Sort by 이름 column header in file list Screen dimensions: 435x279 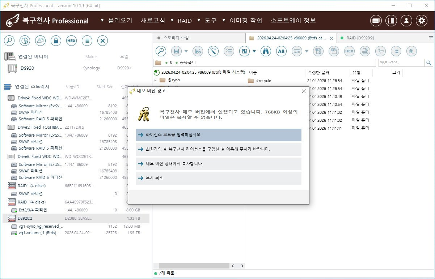pyautogui.click(x=253, y=73)
